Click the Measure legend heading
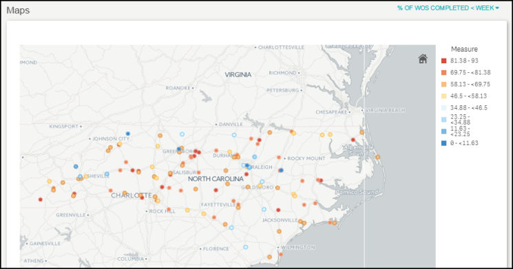 tap(464, 49)
